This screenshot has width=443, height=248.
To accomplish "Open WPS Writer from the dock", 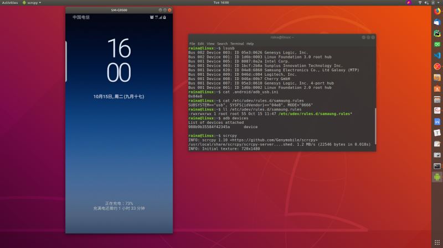I will click(x=437, y=121).
